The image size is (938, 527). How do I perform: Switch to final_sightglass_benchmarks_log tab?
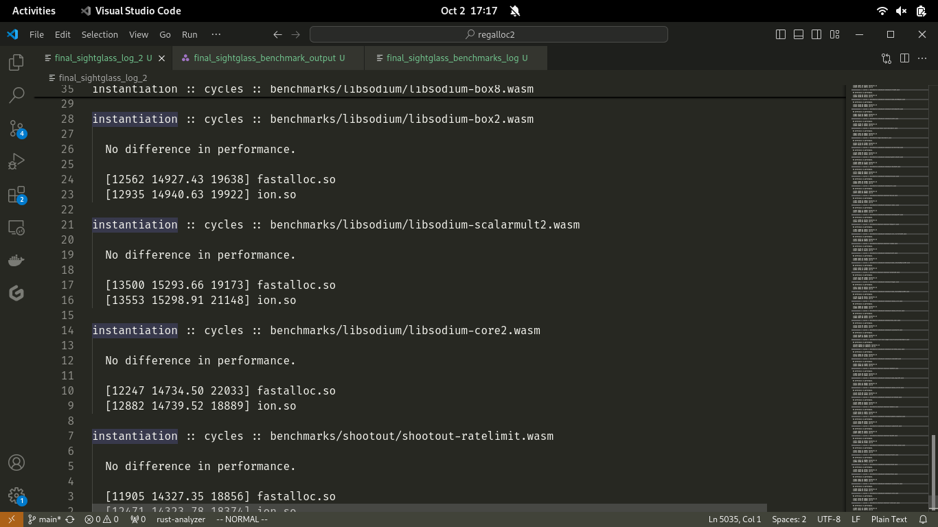[457, 58]
